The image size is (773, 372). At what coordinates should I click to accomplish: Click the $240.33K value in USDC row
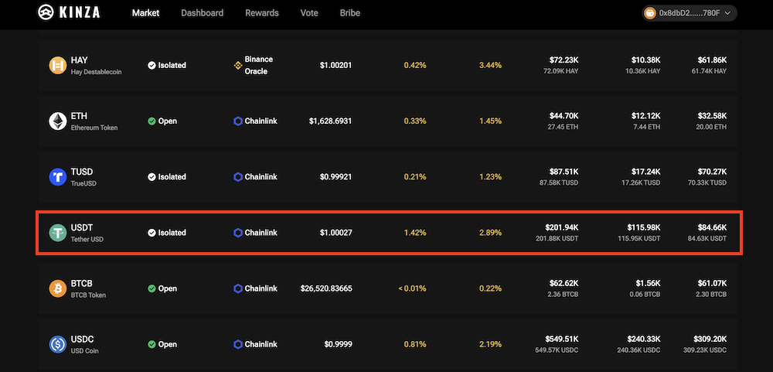click(x=644, y=339)
